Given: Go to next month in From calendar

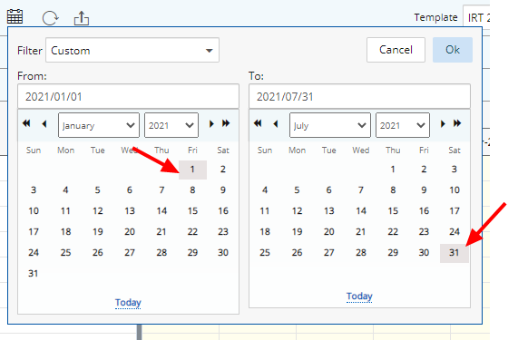Looking at the screenshot, I should [211, 124].
